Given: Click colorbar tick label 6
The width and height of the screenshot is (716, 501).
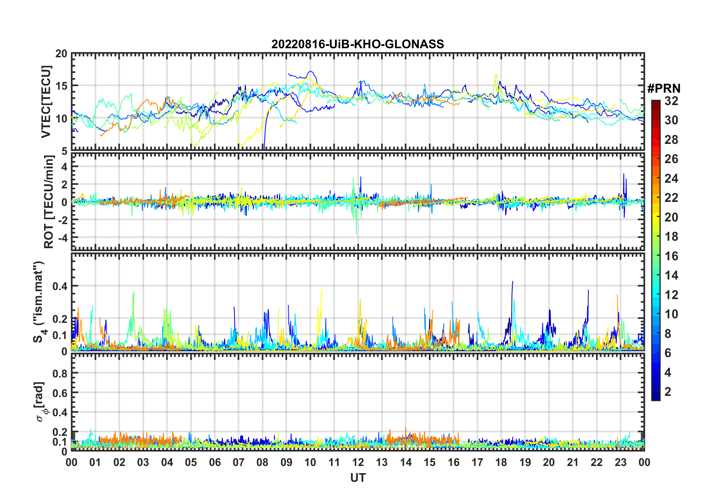Looking at the screenshot, I should pyautogui.click(x=668, y=353).
